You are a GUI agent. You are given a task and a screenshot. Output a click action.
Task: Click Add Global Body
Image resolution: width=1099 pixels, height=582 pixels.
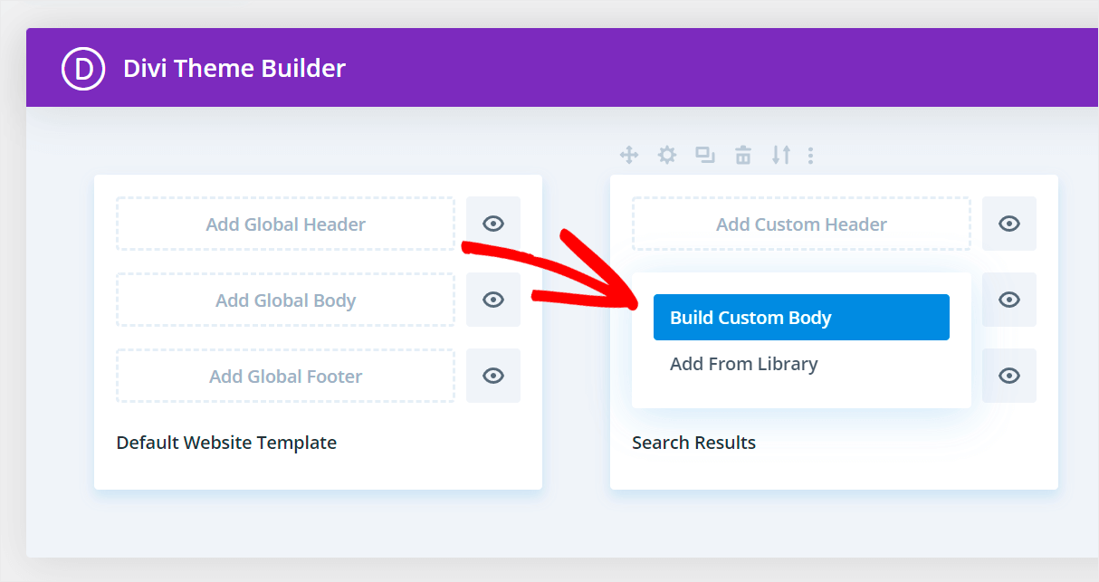(285, 300)
